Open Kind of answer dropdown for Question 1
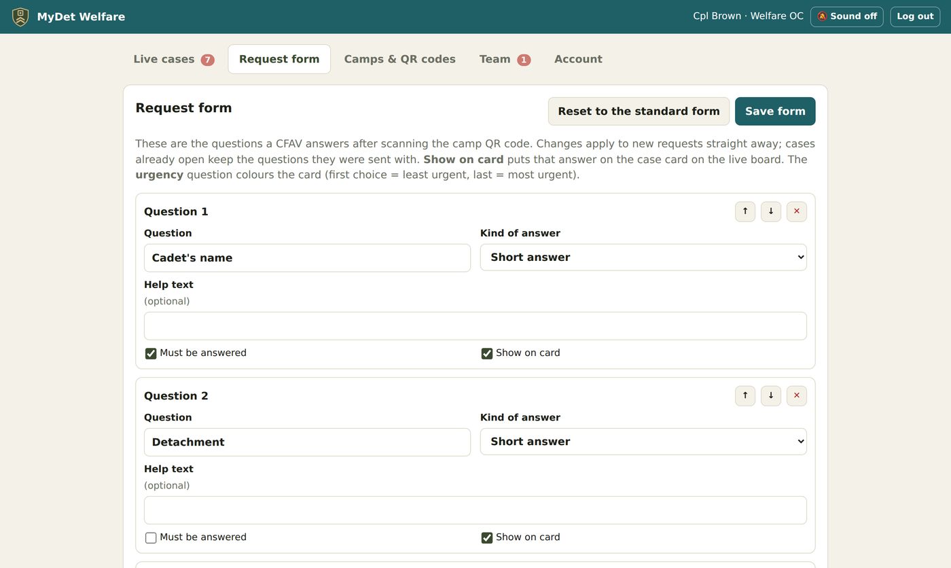951x568 pixels. pos(643,258)
